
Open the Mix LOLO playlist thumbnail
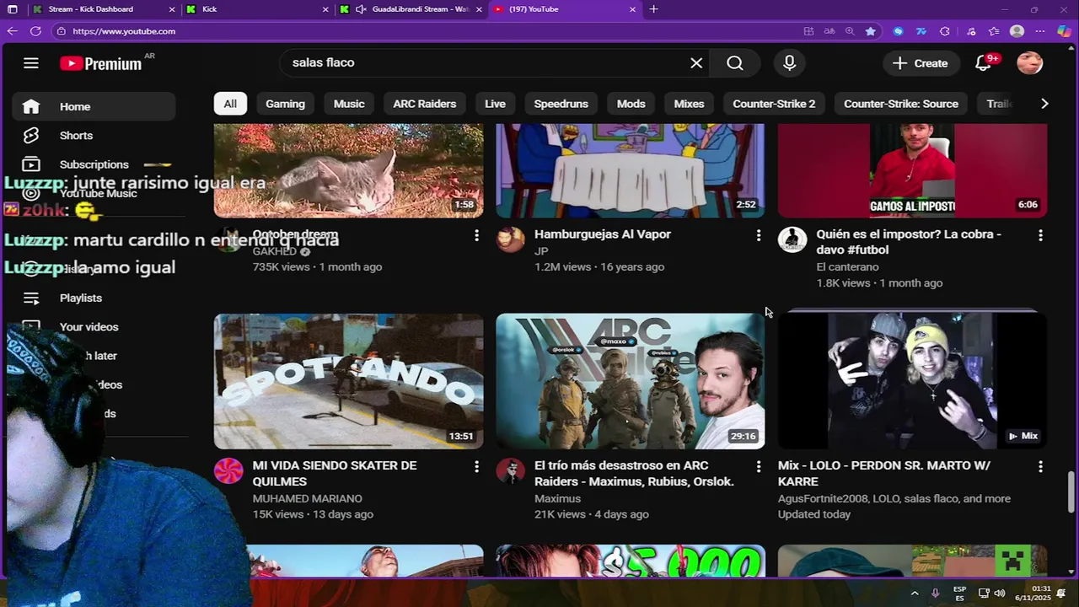click(912, 381)
